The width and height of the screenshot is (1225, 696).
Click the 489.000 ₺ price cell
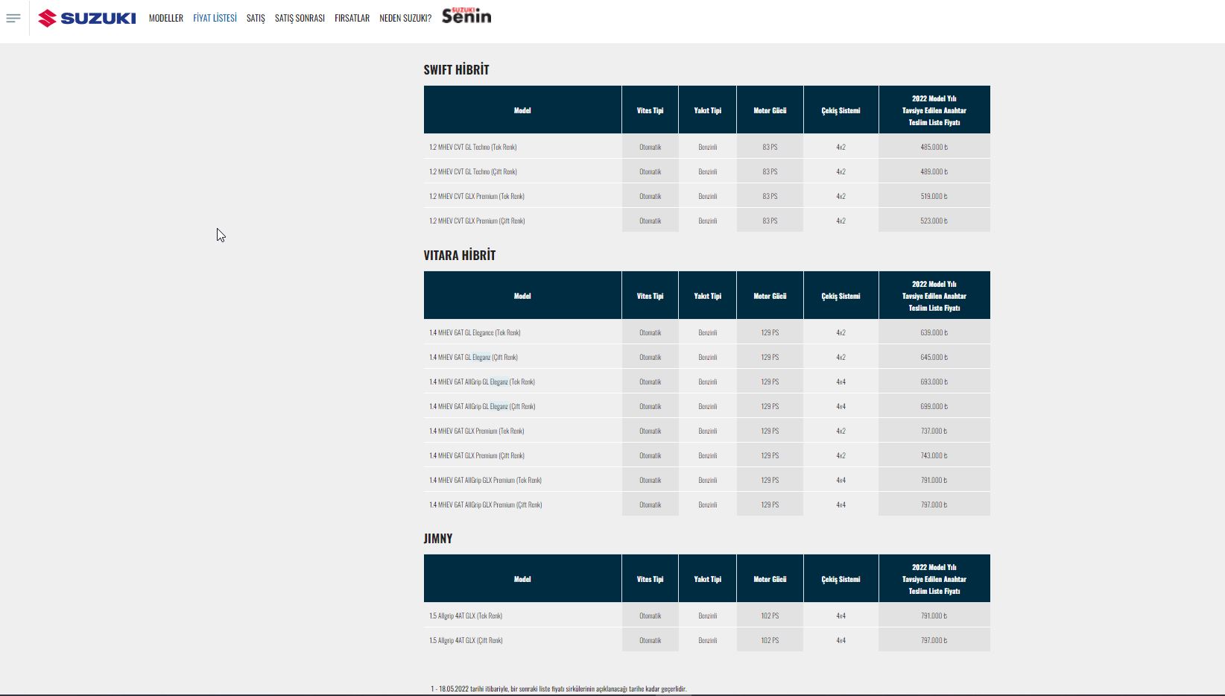pos(934,171)
